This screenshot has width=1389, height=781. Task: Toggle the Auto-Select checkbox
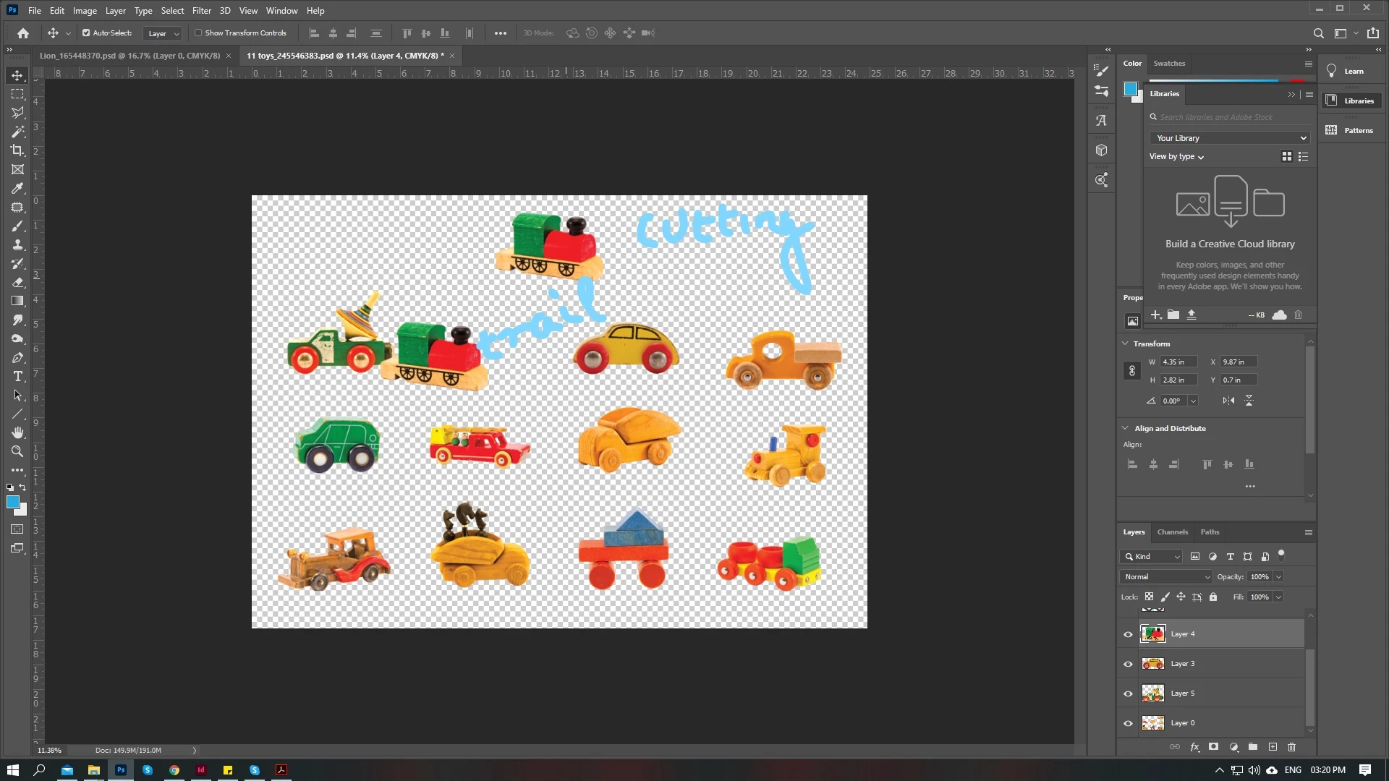point(86,33)
